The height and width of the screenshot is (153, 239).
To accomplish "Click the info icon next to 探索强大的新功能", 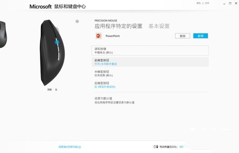I will (80, 147).
